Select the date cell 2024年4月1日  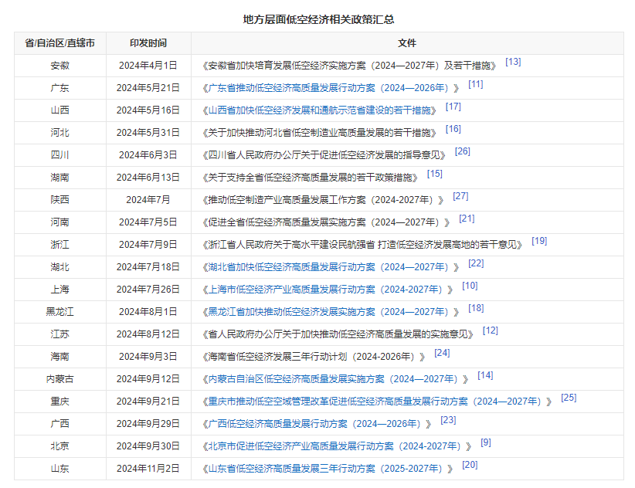(148, 66)
